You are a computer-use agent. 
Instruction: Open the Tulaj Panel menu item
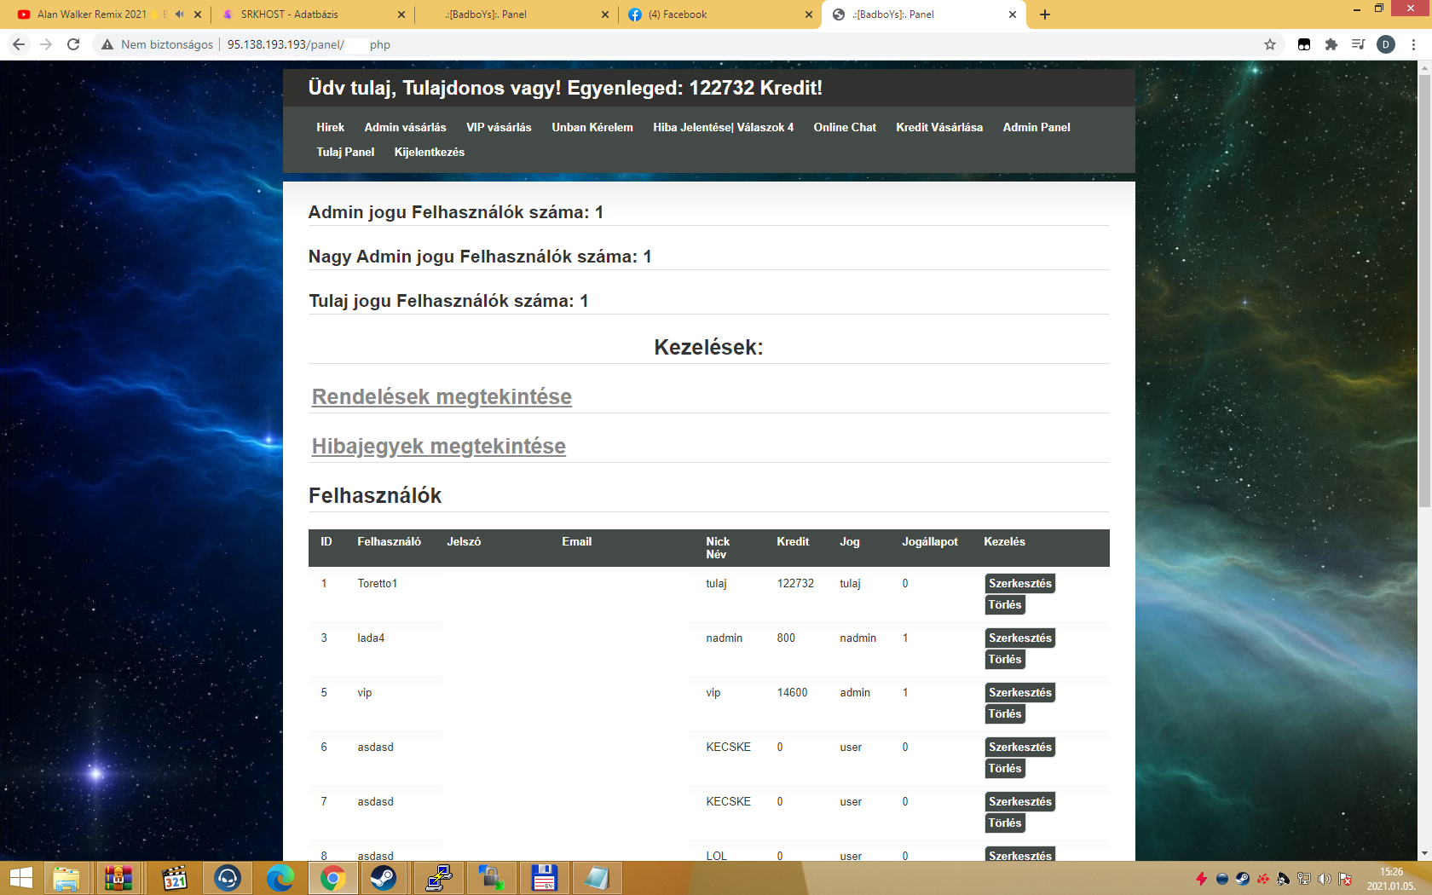coord(345,152)
